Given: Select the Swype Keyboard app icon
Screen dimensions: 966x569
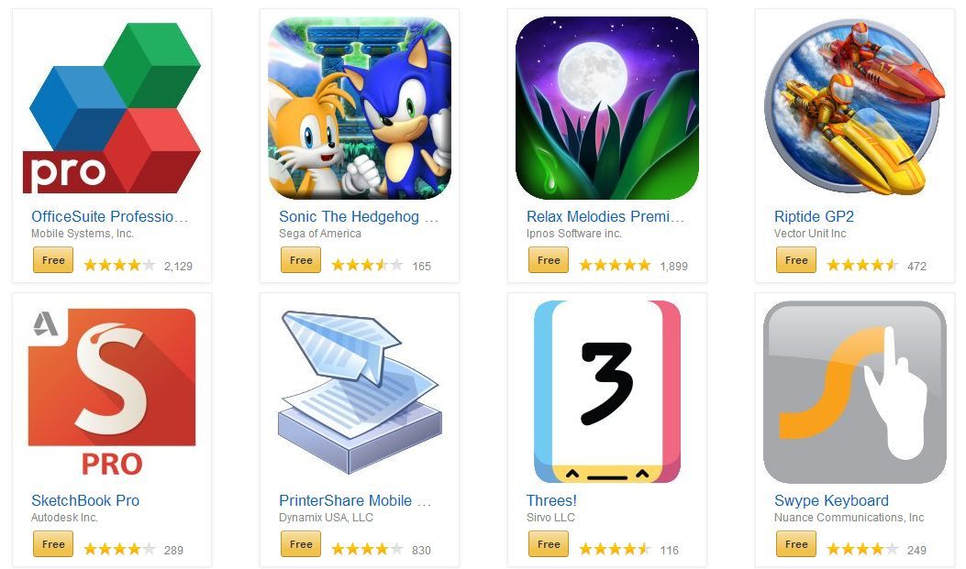Looking at the screenshot, I should click(x=854, y=392).
